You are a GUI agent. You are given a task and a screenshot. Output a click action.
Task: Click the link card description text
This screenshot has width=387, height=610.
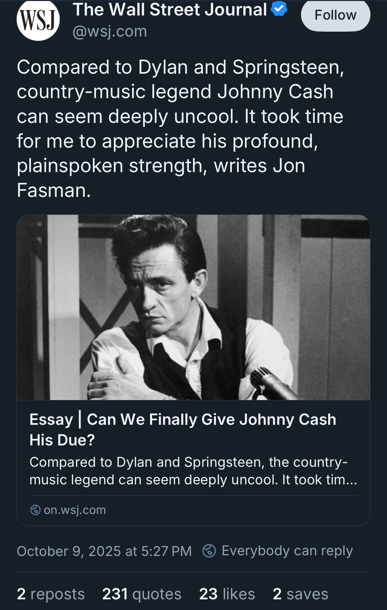coord(193,471)
